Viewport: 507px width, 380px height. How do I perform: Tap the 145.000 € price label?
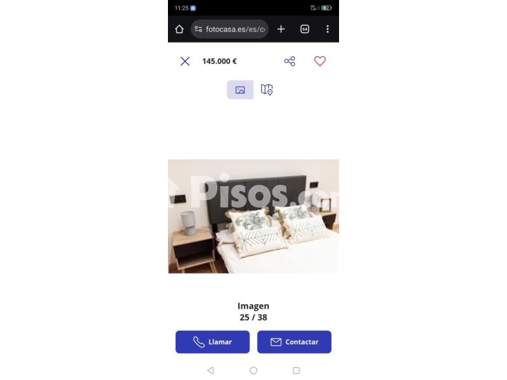tap(219, 61)
